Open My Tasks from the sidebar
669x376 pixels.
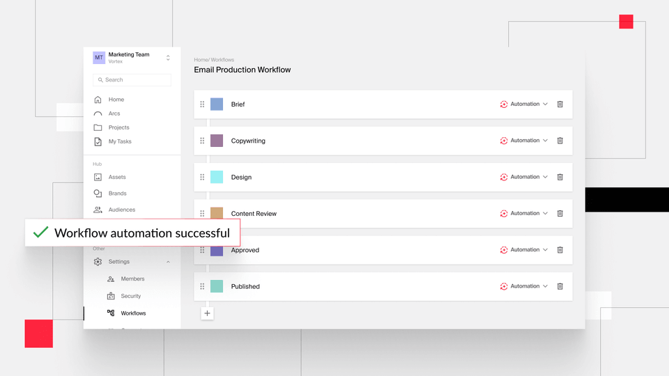pos(120,141)
